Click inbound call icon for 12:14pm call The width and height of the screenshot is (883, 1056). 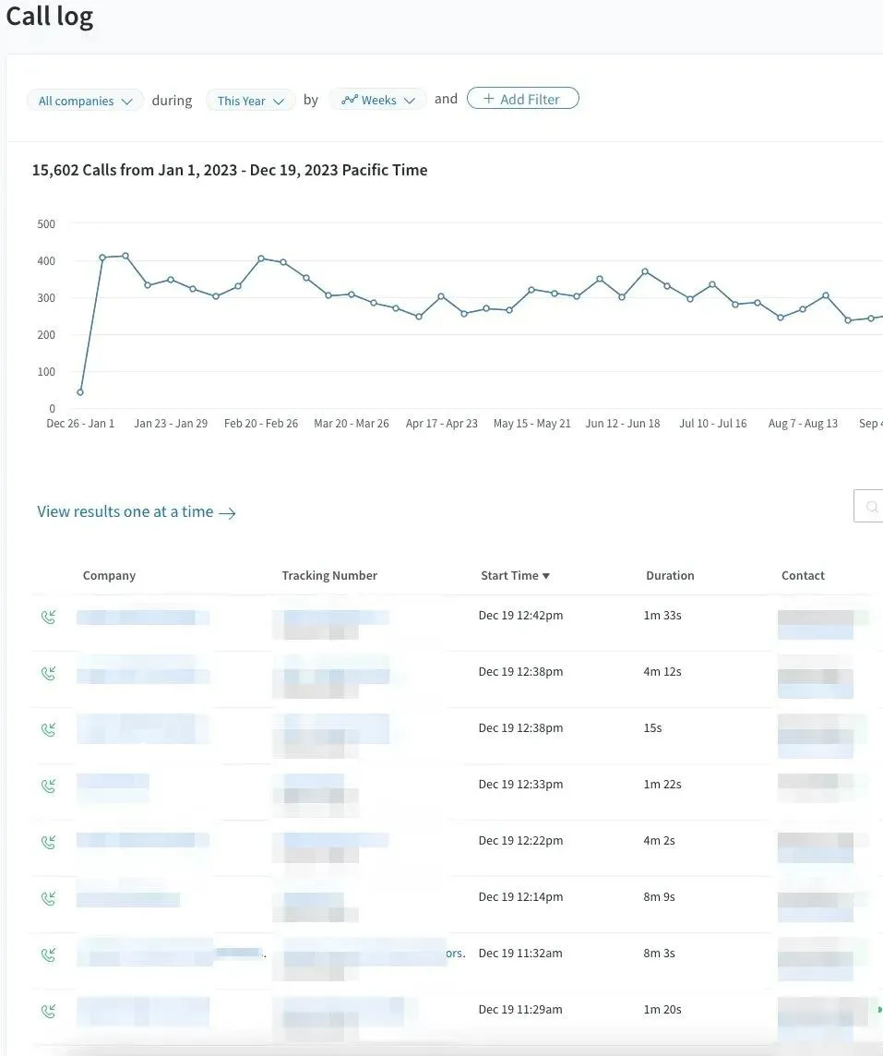click(49, 898)
